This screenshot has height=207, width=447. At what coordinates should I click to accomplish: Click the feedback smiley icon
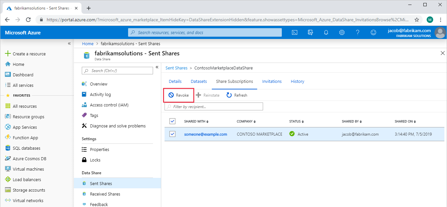(x=373, y=32)
